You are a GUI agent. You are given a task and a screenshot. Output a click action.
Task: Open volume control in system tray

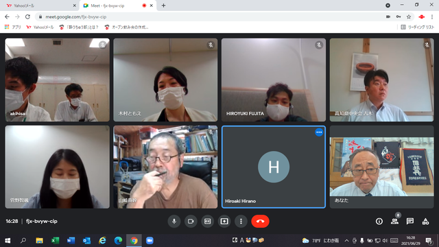[x=385, y=241]
